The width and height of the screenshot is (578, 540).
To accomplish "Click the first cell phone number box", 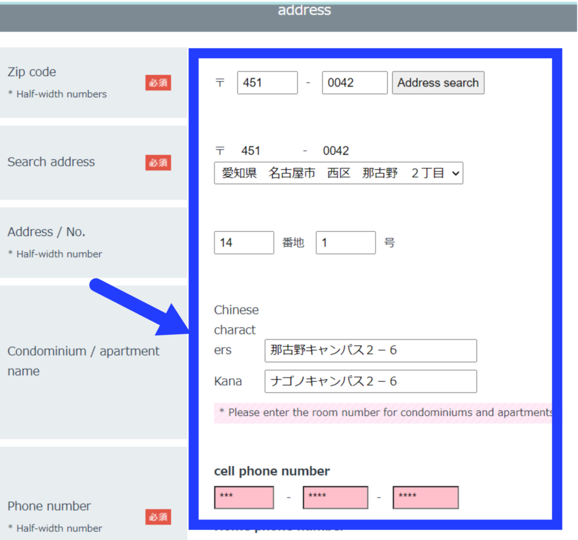I will coord(244,497).
